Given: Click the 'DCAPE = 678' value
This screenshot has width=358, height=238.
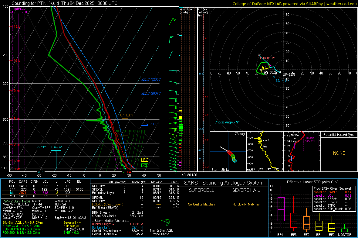Looking at the screenshot, I should [x=12, y=214].
